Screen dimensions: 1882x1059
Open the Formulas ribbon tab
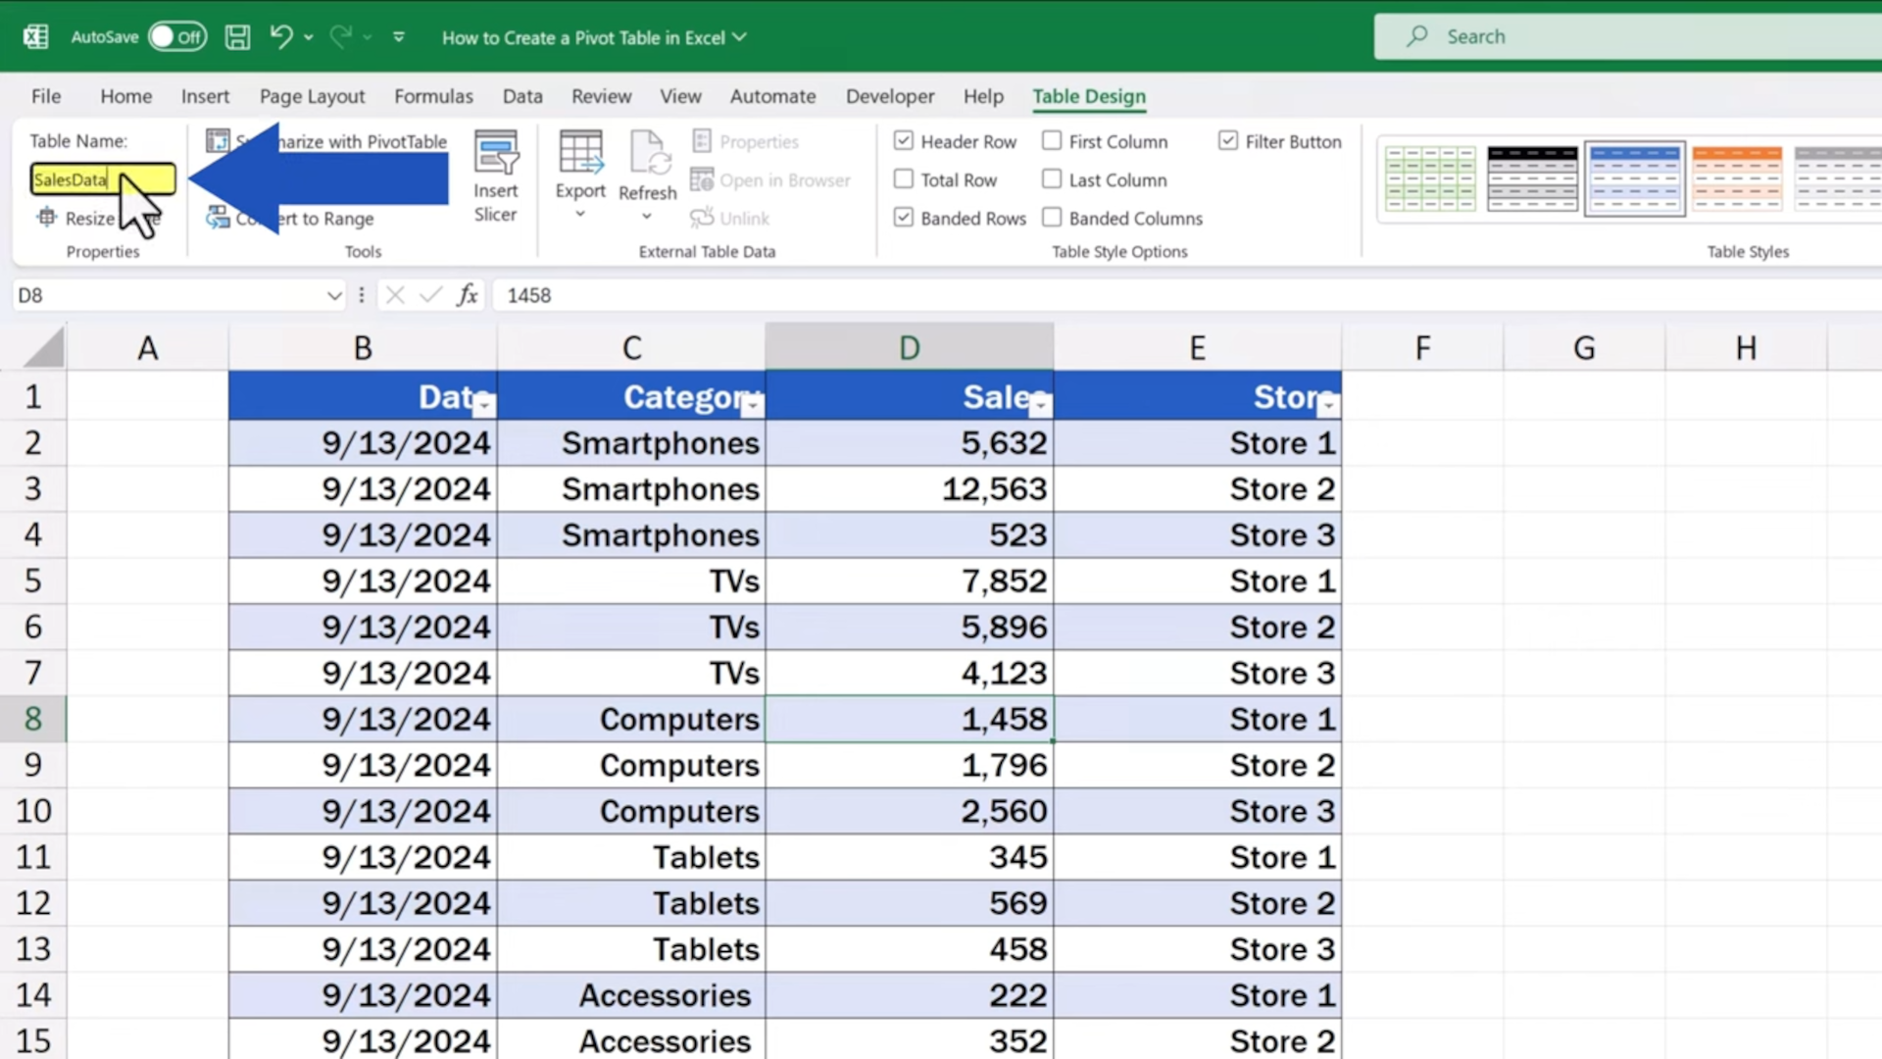433,96
